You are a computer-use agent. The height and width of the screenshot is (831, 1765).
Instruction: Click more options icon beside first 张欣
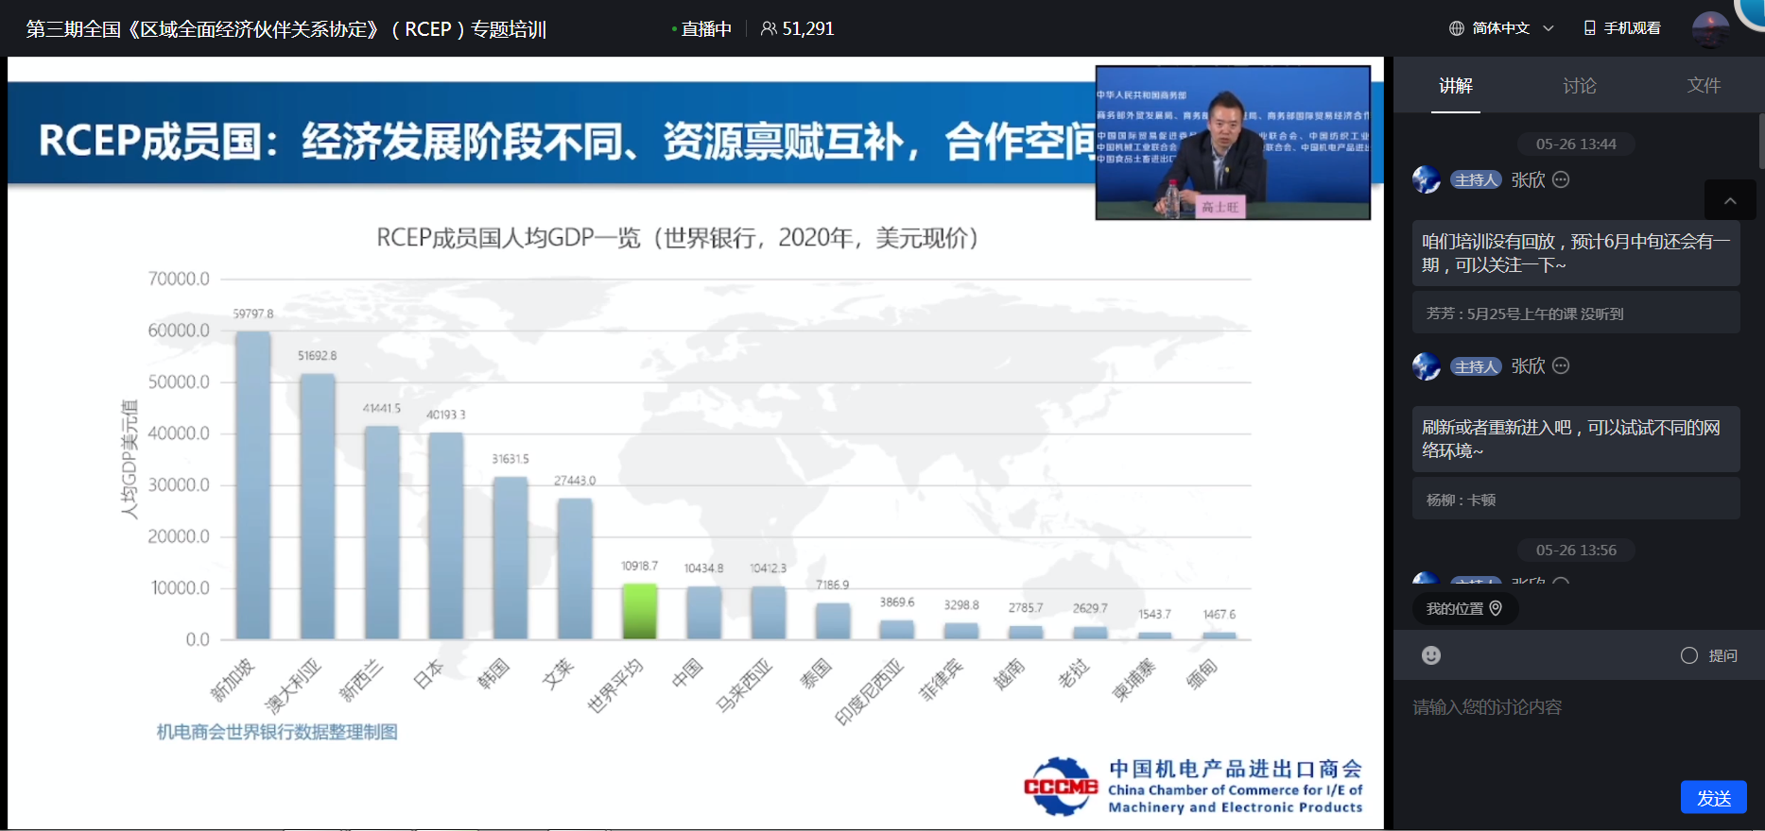1561,179
